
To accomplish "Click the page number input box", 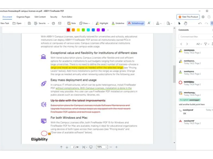I will click(x=73, y=147).
